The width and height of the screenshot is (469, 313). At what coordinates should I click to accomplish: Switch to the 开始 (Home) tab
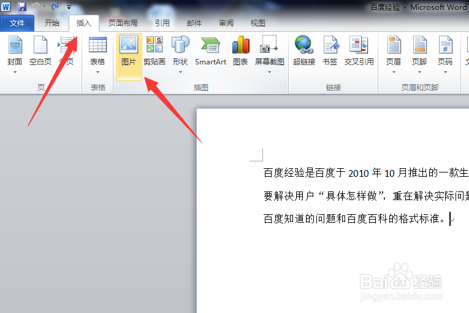tap(52, 23)
